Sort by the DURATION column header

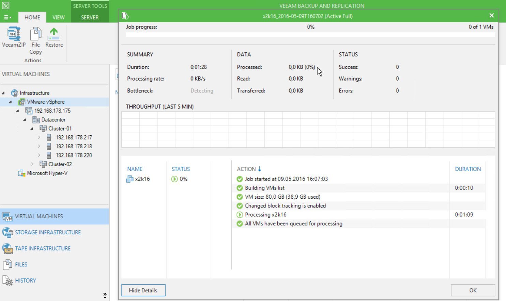[x=468, y=169]
